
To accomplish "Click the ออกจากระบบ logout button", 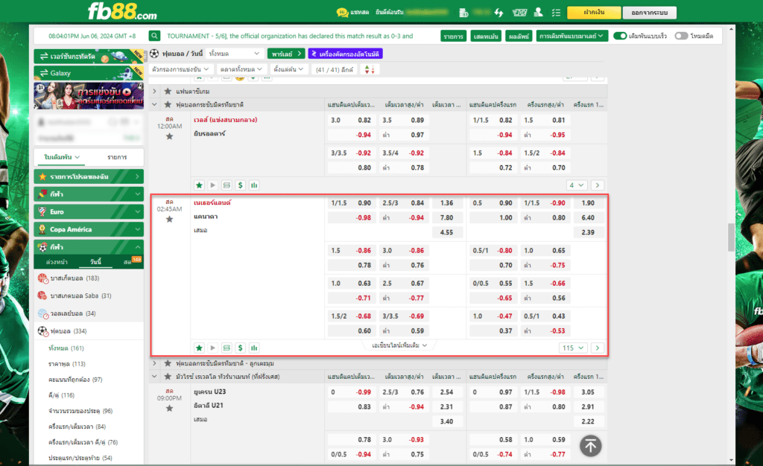I will tap(650, 13).
